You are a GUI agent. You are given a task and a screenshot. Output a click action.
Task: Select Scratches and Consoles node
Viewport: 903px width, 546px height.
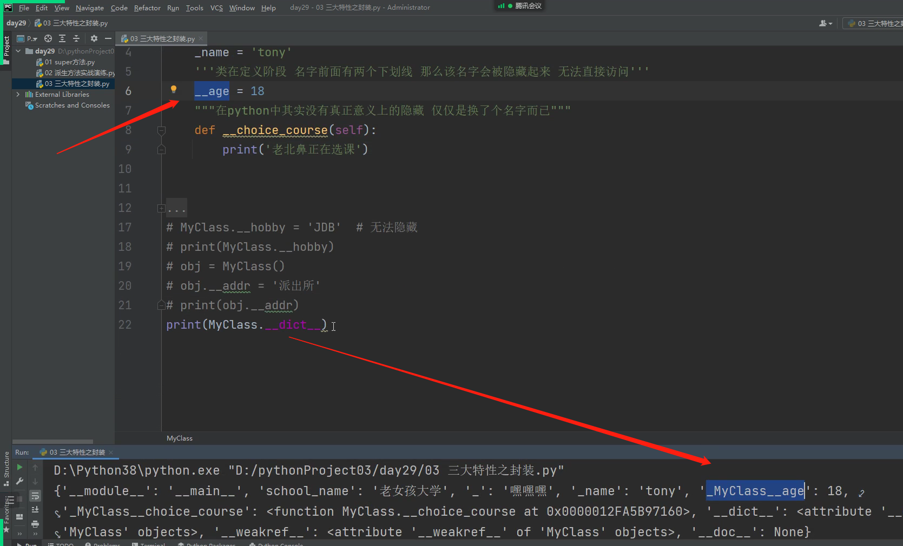pos(68,105)
